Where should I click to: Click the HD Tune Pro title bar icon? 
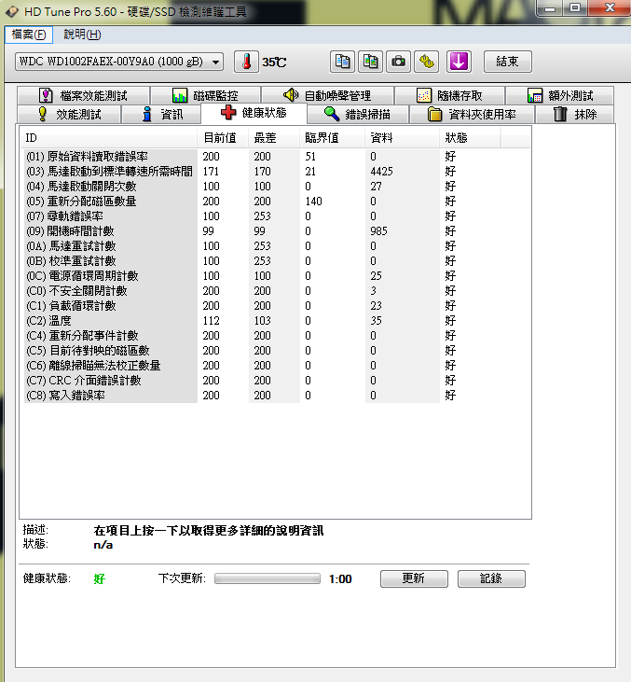point(12,11)
